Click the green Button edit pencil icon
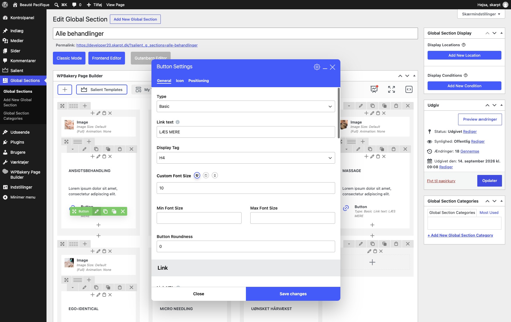511x322 pixels. point(97,211)
